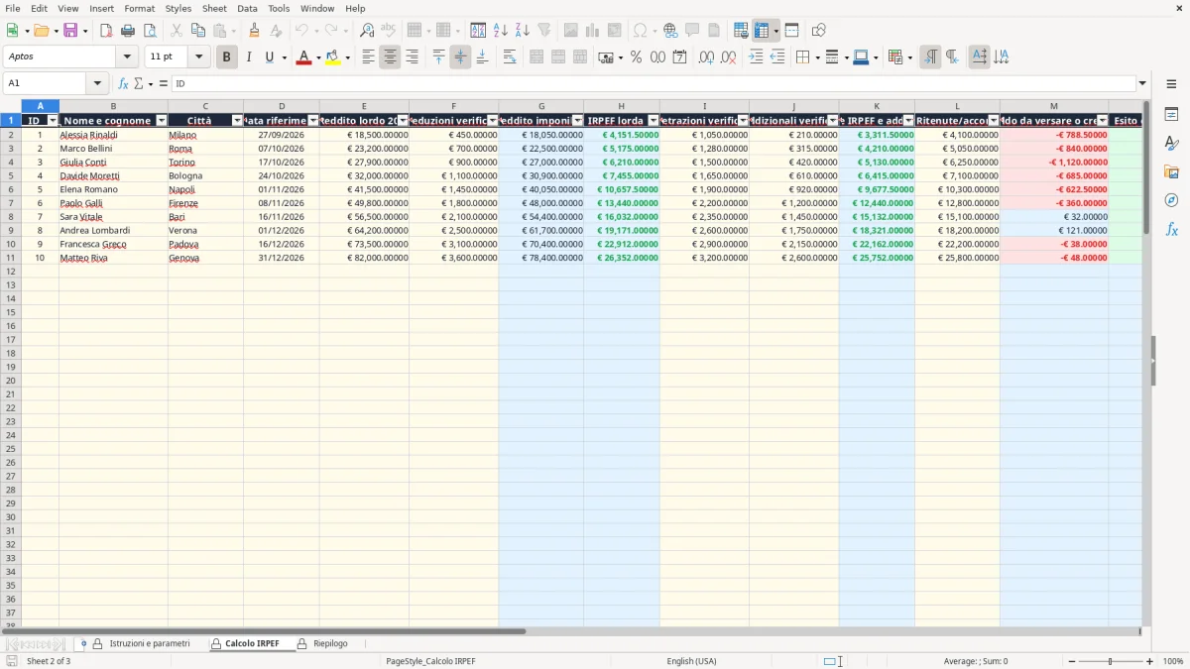Insert a hyperlink

coord(670,31)
